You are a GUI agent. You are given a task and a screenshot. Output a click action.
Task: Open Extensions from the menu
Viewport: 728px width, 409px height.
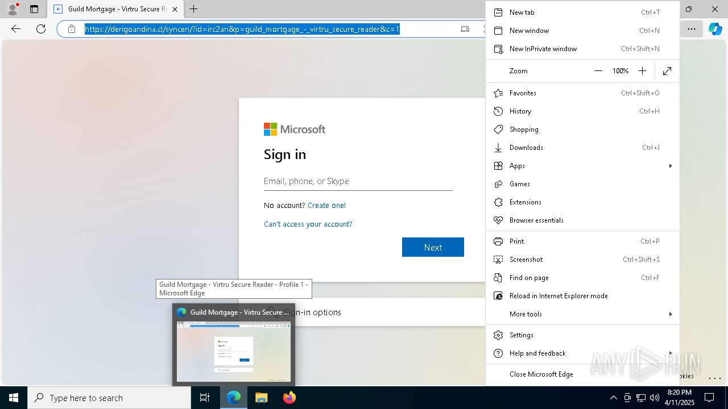pyautogui.click(x=582, y=202)
